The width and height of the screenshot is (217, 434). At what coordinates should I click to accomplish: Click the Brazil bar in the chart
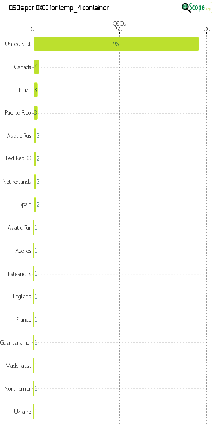35,90
